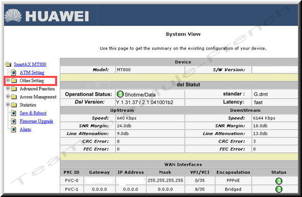Click the downstream CRC Error value 3
The height and width of the screenshot is (197, 302).
click(x=255, y=142)
